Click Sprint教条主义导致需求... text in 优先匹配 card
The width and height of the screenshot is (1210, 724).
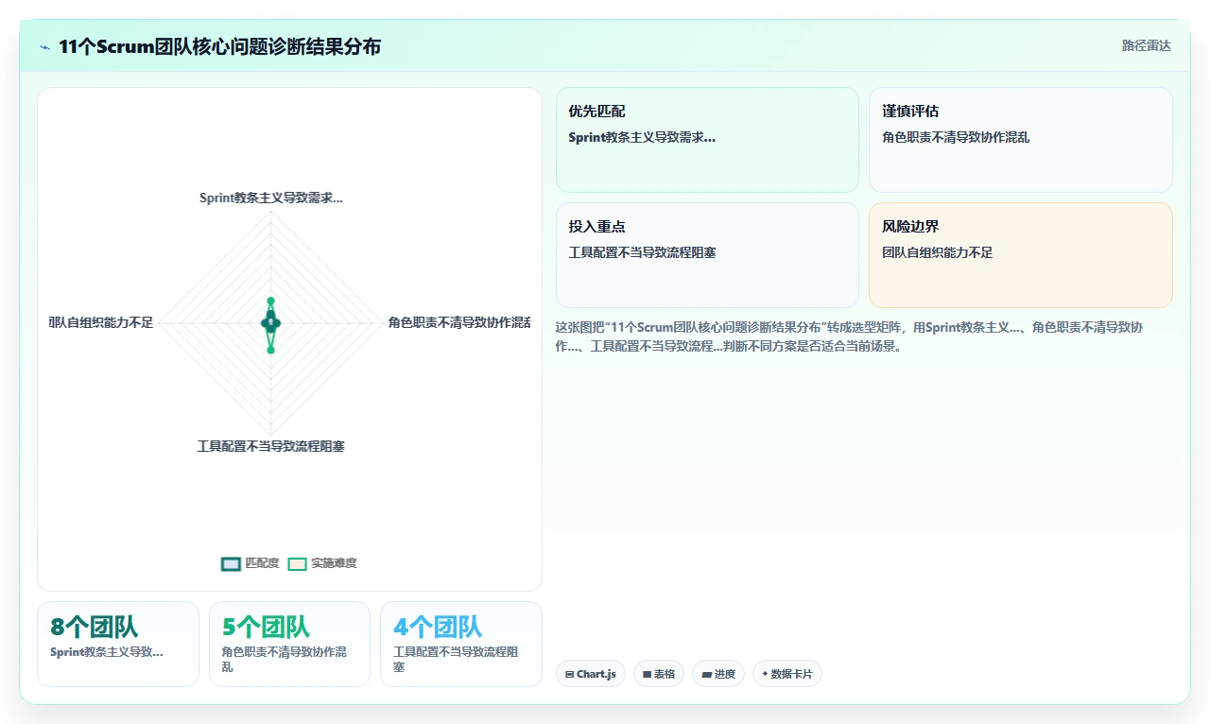642,137
